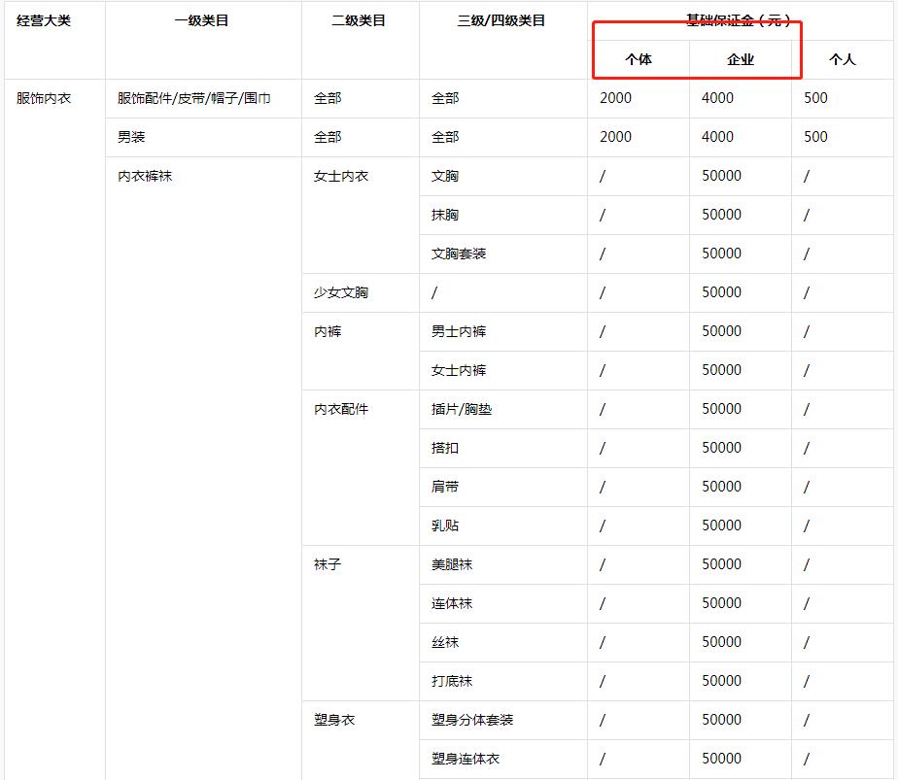Click the 50000 deposit value beside 美腿袜
Viewport: 898px width, 780px height.
pos(720,564)
